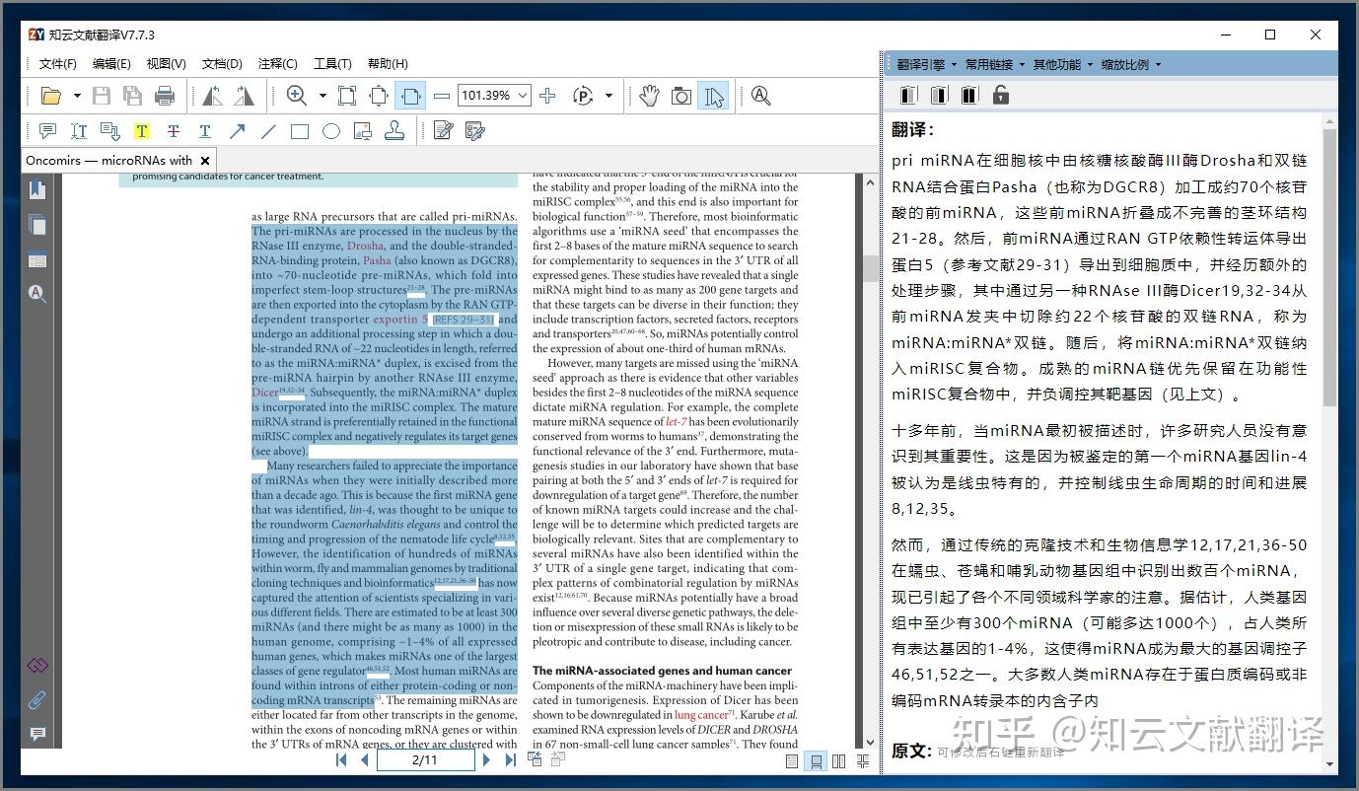
Task: Enable two-page side-by-side layout
Action: (x=839, y=760)
